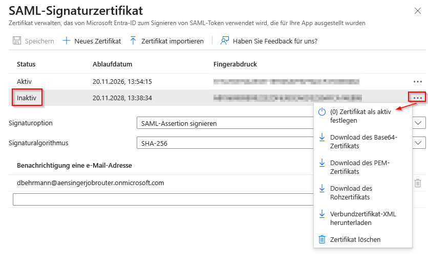Delete the dbehrmann email with trash icon
Screen dimensions: 428x270
418,183
